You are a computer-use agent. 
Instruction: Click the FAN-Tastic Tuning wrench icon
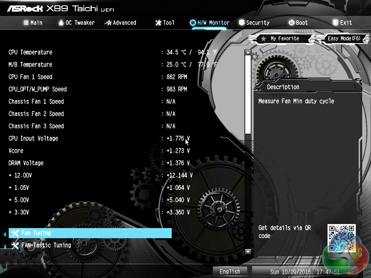click(x=15, y=245)
